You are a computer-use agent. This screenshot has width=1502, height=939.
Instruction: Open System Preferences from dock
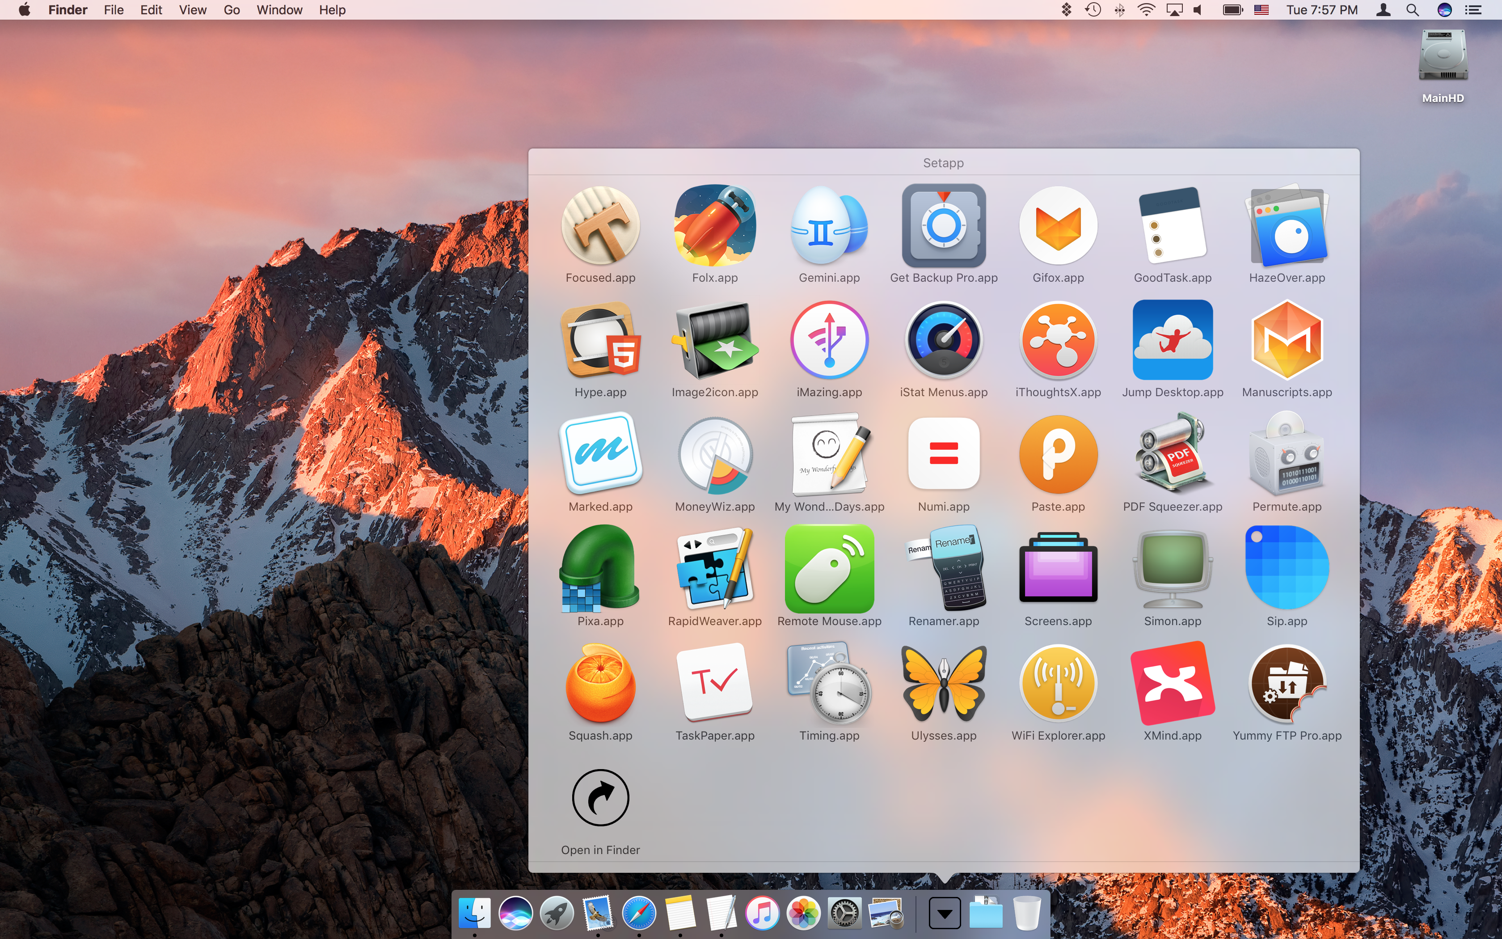pyautogui.click(x=844, y=913)
